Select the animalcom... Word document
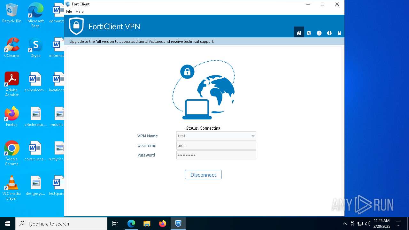 tap(35, 82)
